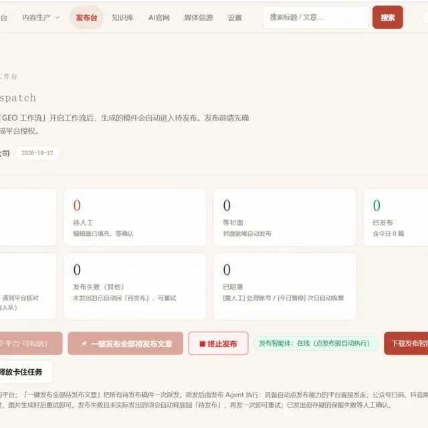
Task: Click the 编辑器已填充，等确认 text
Action: click(103, 233)
